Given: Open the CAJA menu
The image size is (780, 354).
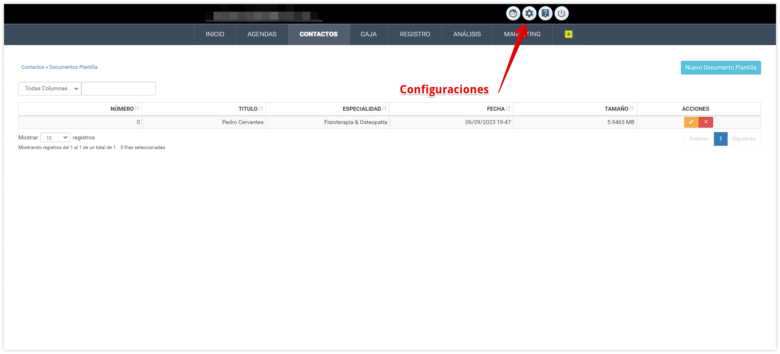Looking at the screenshot, I should pyautogui.click(x=369, y=34).
